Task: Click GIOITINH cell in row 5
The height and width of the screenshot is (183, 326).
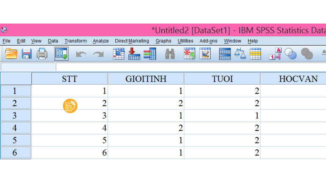Action: tap(146, 140)
